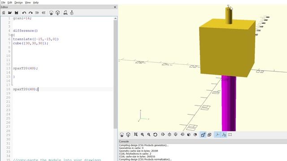Click 'CGAL Polyhedrons in cache: 2'
This screenshot has width=287, height=161.
pos(135,154)
